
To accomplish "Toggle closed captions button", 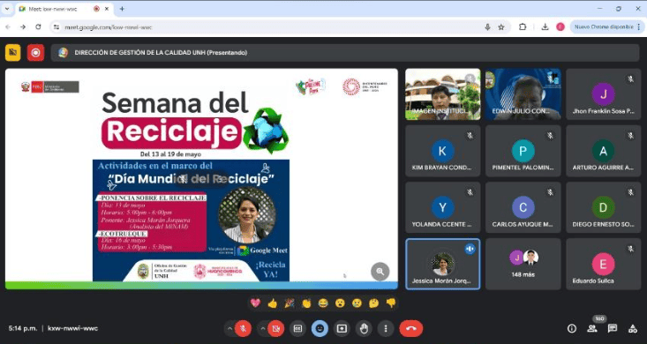I will 297,328.
